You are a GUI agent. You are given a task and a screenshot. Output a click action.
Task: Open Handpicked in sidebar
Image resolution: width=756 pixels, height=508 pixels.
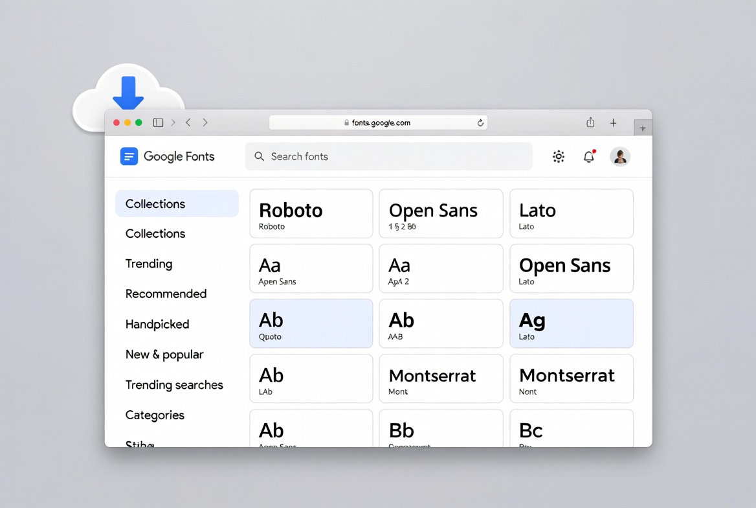(x=157, y=324)
